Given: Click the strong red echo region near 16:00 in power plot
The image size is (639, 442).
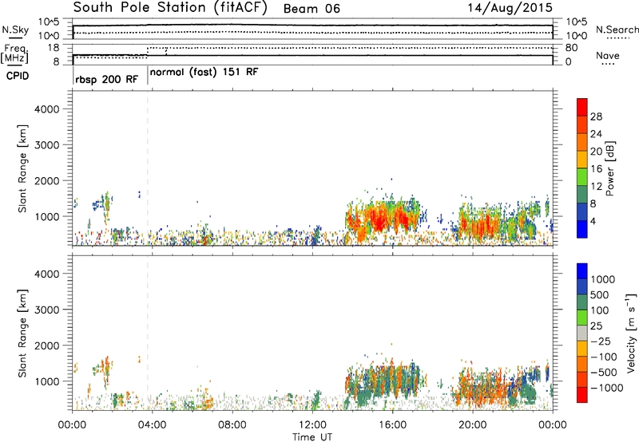Looking at the screenshot, I should pyautogui.click(x=380, y=219).
